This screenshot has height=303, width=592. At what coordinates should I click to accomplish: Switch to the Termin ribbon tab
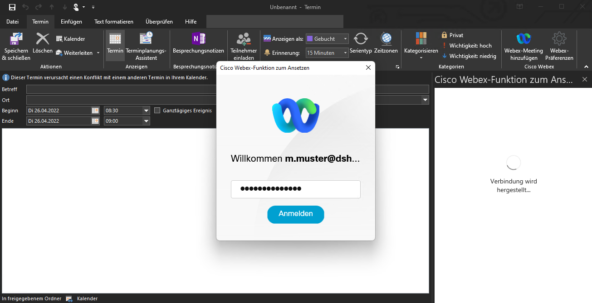tap(40, 22)
